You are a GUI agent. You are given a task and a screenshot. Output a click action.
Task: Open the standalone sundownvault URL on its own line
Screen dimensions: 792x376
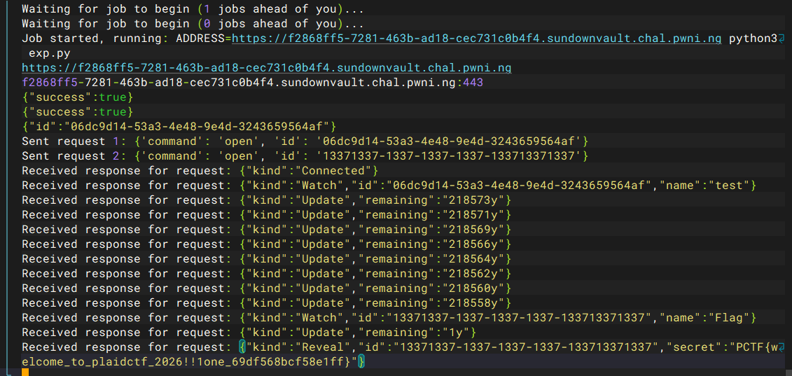[x=266, y=68]
